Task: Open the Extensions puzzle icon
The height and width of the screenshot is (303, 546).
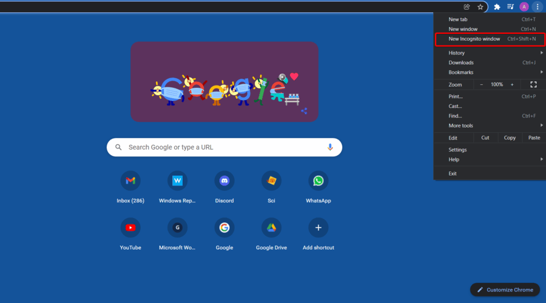Action: [x=497, y=7]
